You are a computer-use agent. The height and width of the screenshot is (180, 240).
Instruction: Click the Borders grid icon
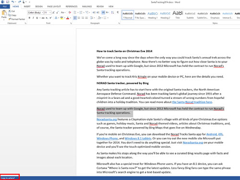(x=105, y=18)
